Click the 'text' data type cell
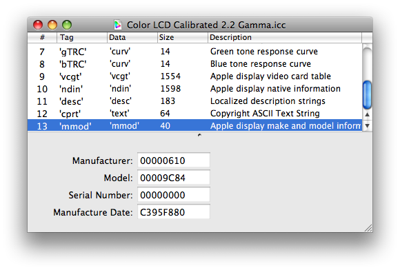 [x=119, y=114]
